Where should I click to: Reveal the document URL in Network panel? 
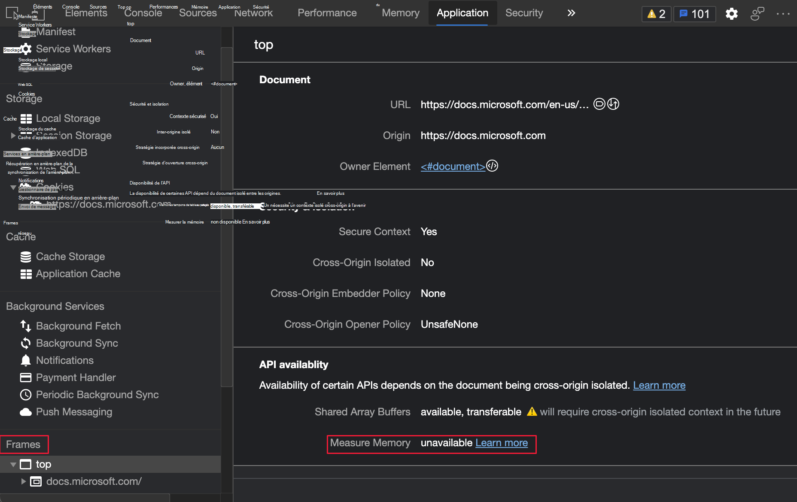point(613,104)
